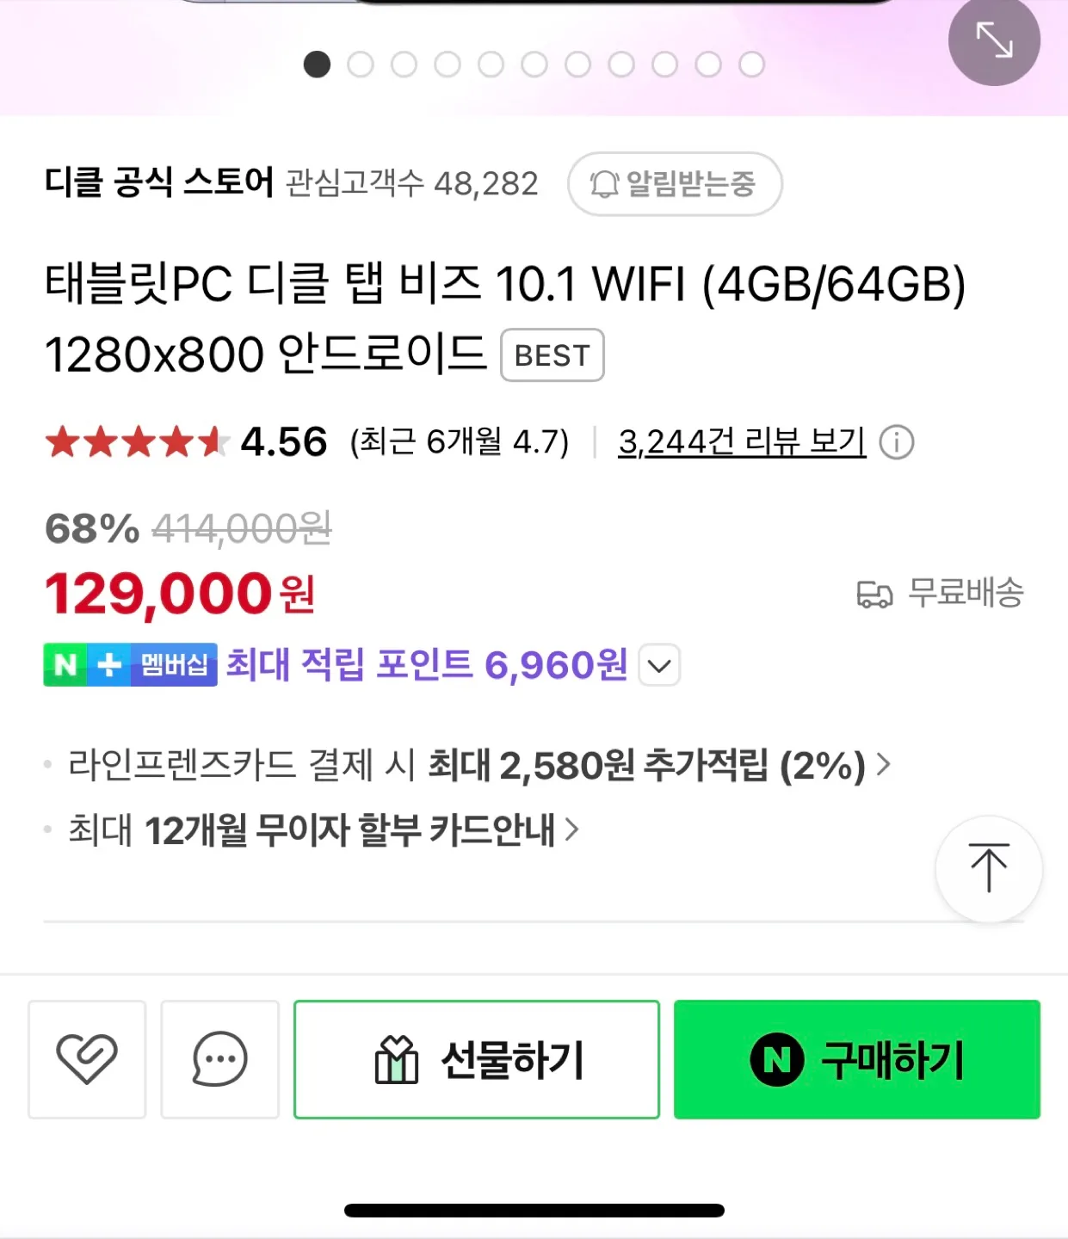Tap the BEST badge next to title
Viewport: 1068px width, 1239px height.
click(553, 354)
